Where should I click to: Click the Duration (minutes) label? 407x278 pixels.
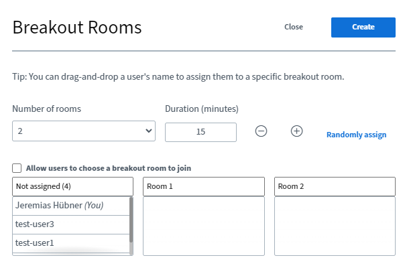pos(202,109)
